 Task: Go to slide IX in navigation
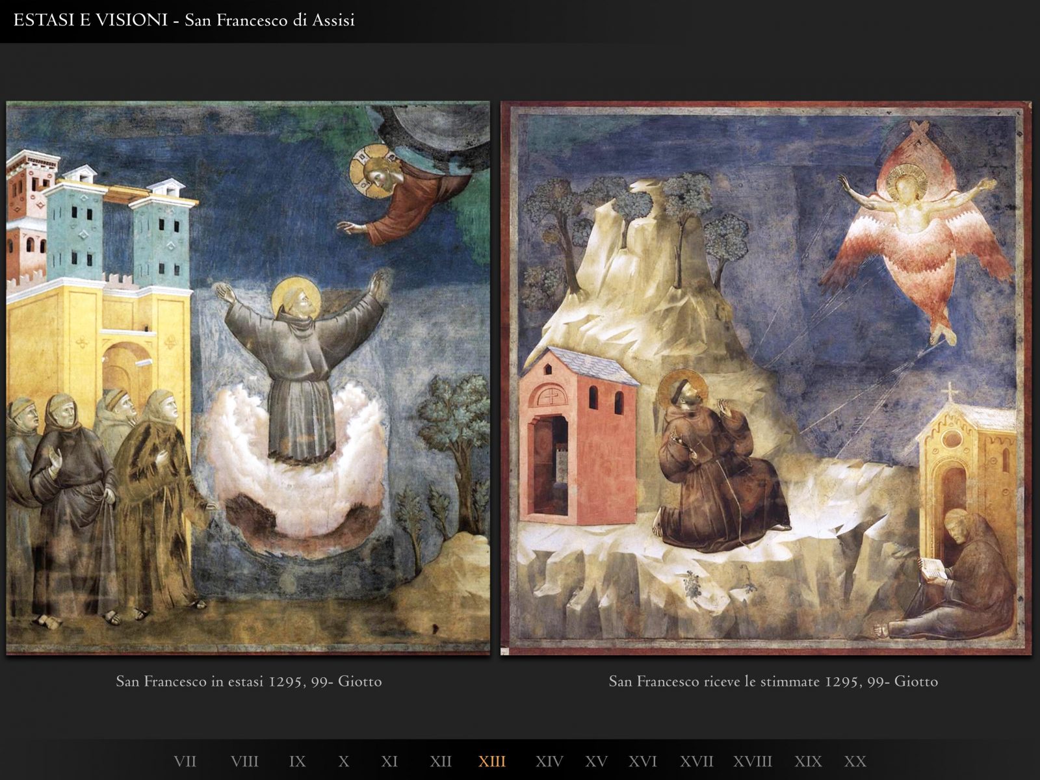pos(297,761)
